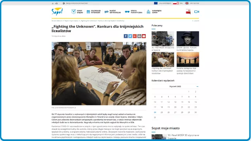Click the Europejski Sopot sailboat icon

pyautogui.click(x=149, y=12)
